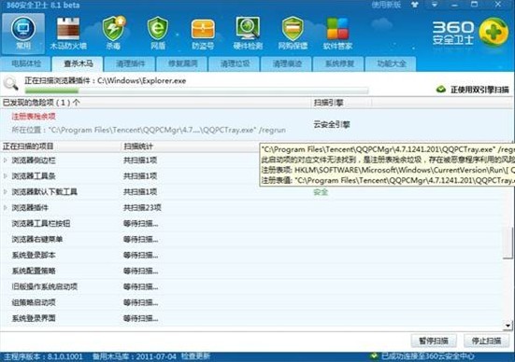Image resolution: width=515 pixels, height=362 pixels.
Task: Select the red 注册表残余项 danger item
Action: point(34,117)
